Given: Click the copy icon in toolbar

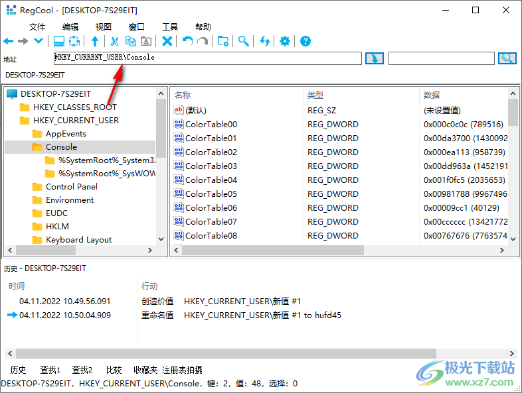Looking at the screenshot, I should click(130, 41).
